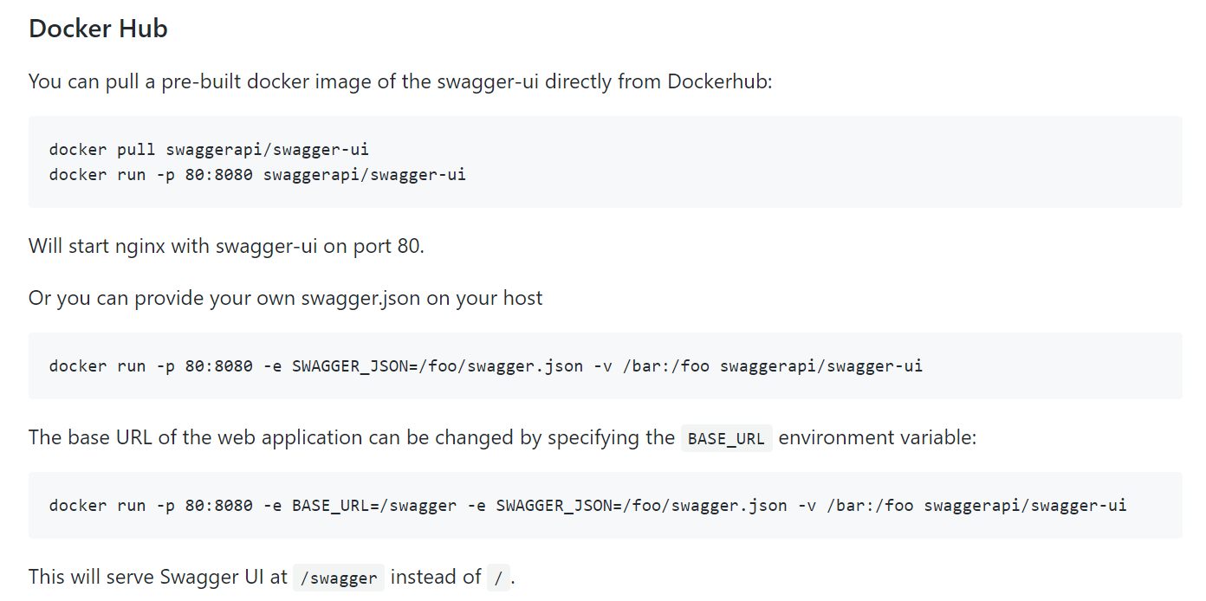Image resolution: width=1206 pixels, height=601 pixels.
Task: Click the /swagger inline code snippet
Action: 338,577
